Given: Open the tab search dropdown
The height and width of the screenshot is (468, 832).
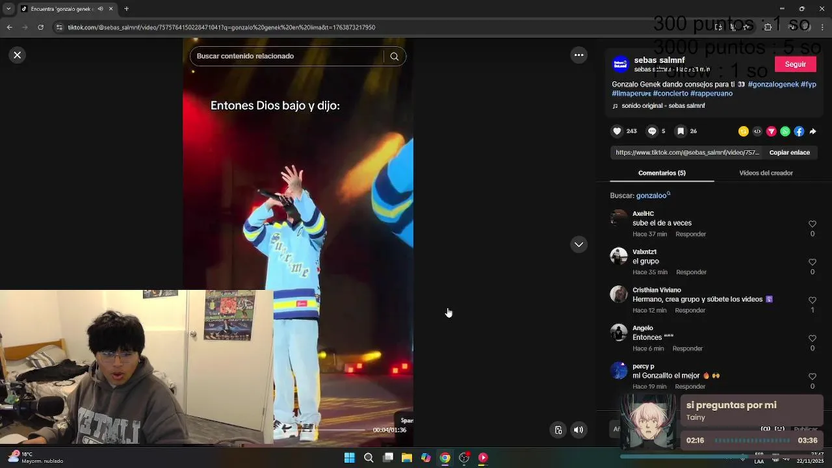Looking at the screenshot, I should click(8, 9).
